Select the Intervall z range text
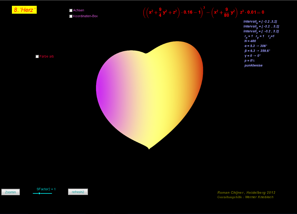297x214 pixels. pyautogui.click(x=261, y=31)
